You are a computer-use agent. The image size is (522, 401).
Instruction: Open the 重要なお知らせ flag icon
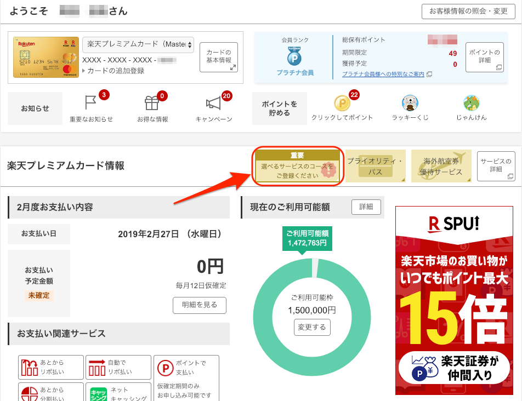pos(90,103)
